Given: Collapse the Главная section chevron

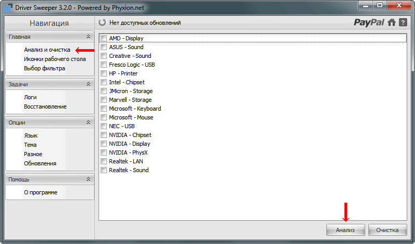Looking at the screenshot, I should pos(88,37).
